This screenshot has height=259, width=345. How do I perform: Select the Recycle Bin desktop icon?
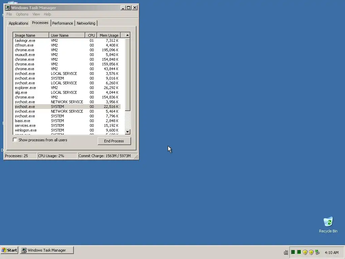(x=328, y=225)
